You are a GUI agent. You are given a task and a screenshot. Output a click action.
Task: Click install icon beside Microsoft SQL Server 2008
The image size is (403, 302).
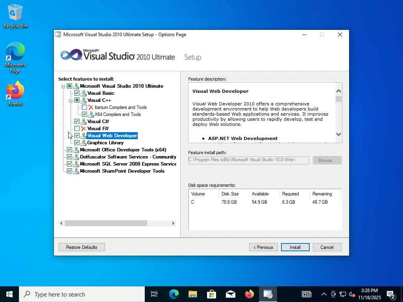(x=76, y=164)
